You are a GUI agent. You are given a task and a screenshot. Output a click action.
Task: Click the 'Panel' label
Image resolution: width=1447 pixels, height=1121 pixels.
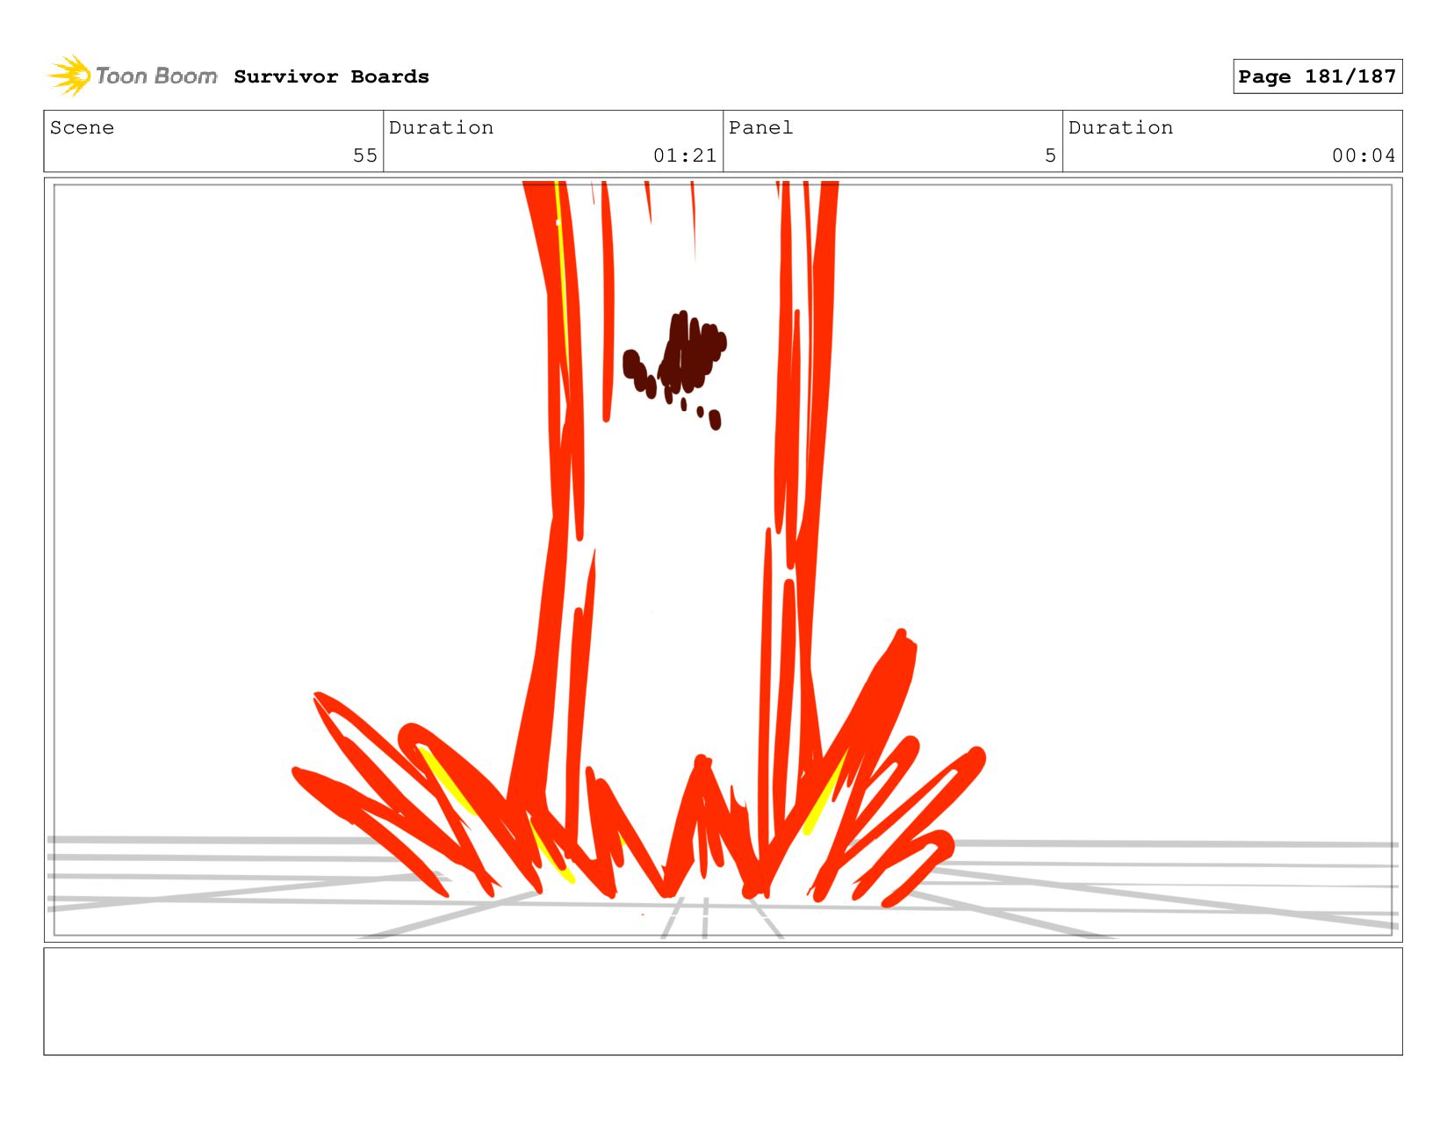(x=760, y=127)
